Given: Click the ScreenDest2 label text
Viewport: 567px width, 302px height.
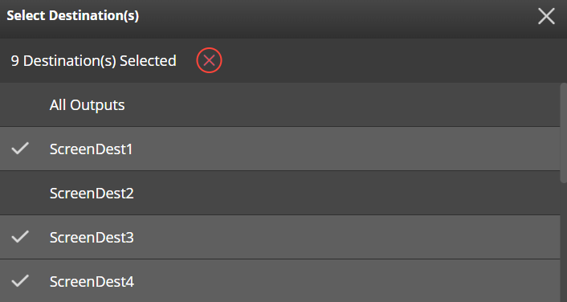Looking at the screenshot, I should click(92, 193).
